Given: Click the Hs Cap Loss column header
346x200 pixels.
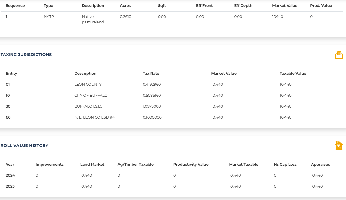Looking at the screenshot, I should (x=285, y=165).
